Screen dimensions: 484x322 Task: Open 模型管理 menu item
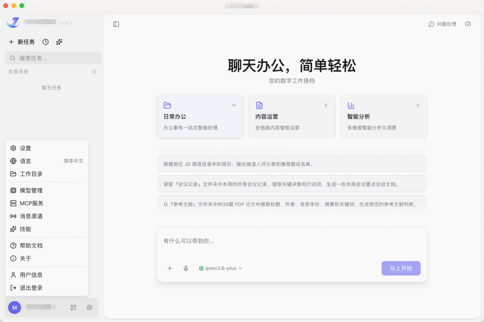point(47,191)
